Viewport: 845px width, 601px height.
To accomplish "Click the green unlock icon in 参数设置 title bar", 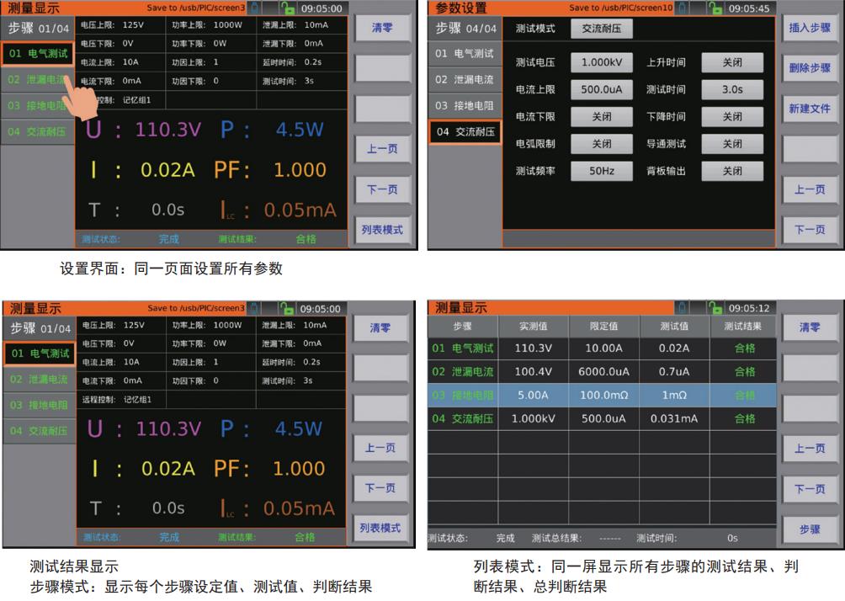I will (x=716, y=8).
